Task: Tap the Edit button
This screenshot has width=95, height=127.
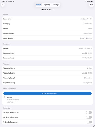Action: pyautogui.click(x=92, y=5)
